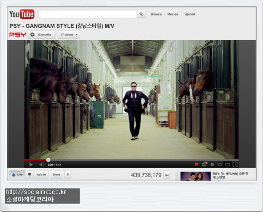Dislike the video with thumbs down
The width and height of the screenshot is (263, 212).
tap(29, 175)
